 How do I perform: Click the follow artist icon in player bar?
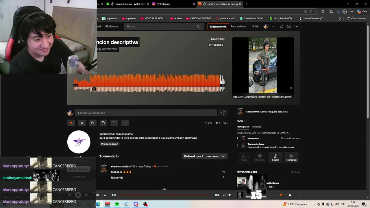290,195
